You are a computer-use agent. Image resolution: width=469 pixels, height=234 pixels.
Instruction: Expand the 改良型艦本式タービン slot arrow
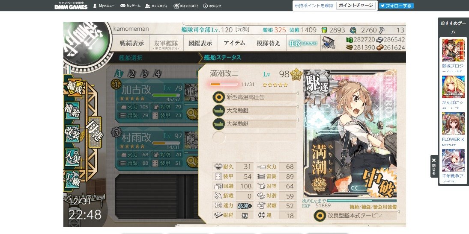point(398,212)
